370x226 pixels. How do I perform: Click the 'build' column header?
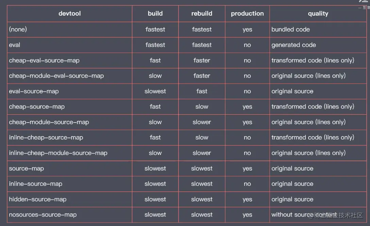155,14
